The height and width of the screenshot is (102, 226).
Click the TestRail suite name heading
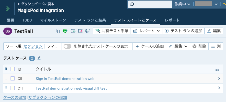pos(24,31)
